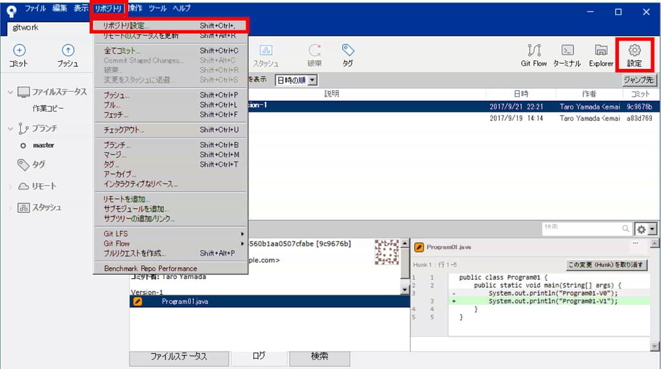
Task: Click the Discard (破棄) toolbar icon
Action: pos(315,55)
